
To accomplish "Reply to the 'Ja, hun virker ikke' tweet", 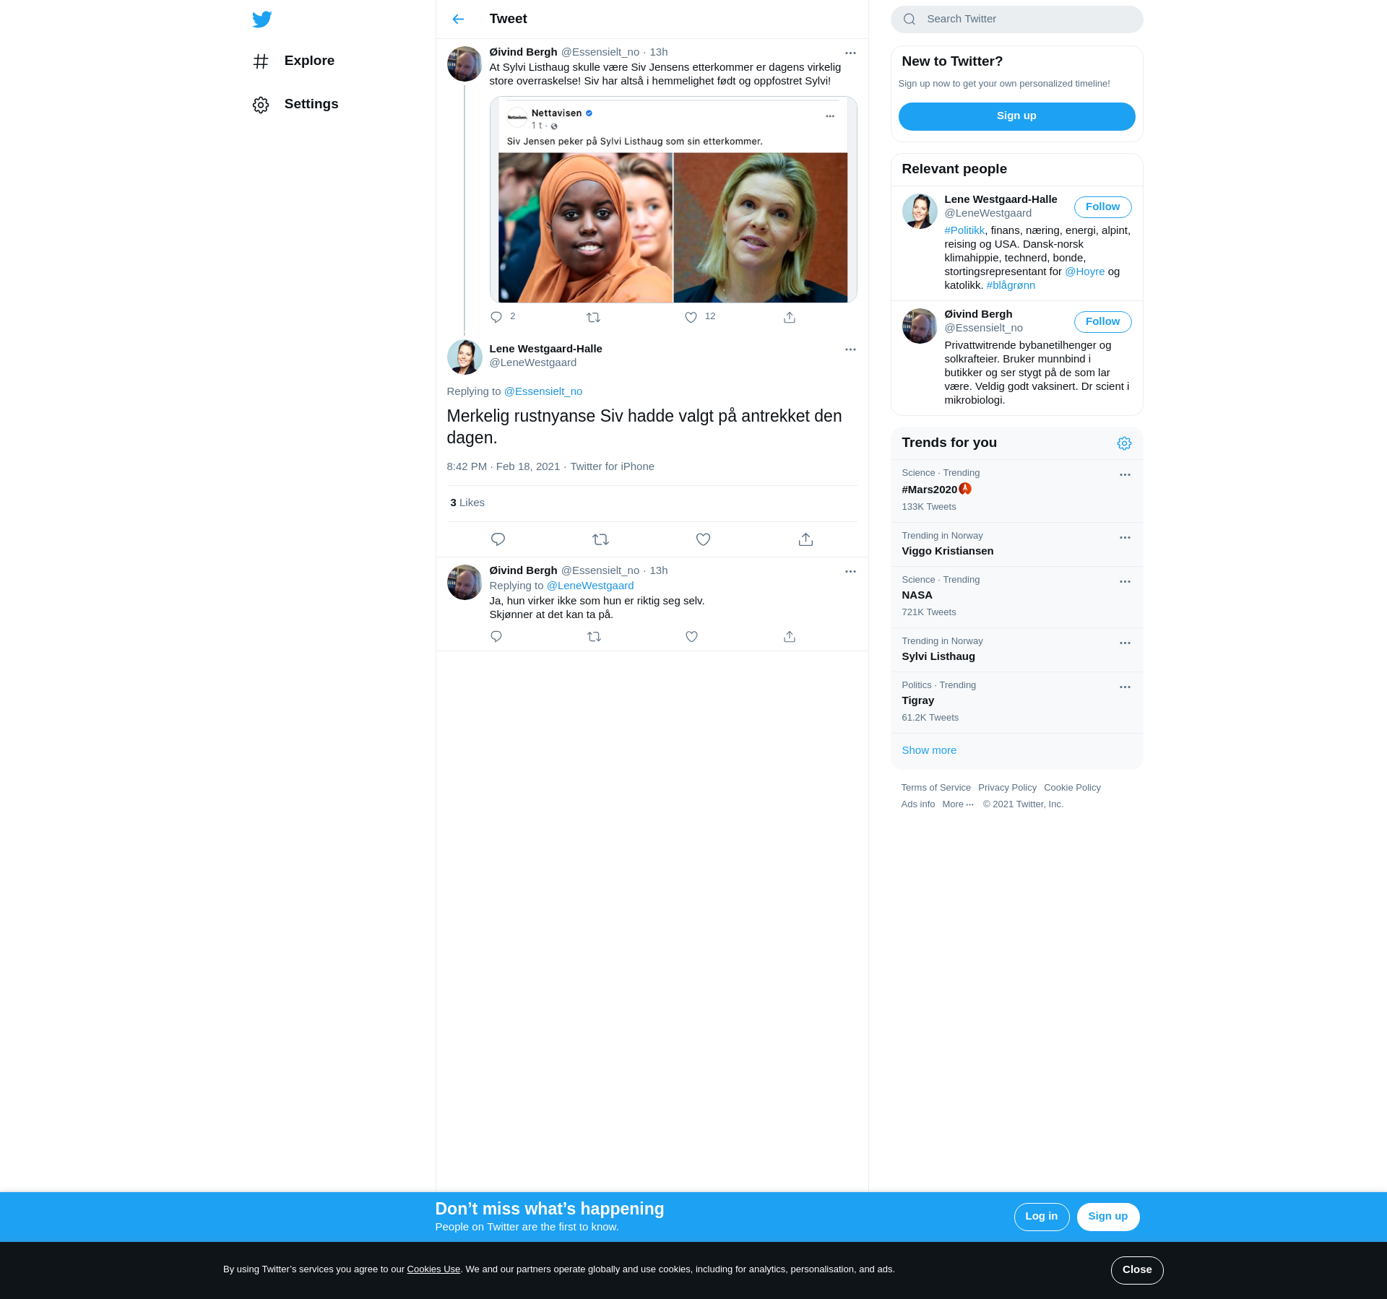I will click(496, 636).
